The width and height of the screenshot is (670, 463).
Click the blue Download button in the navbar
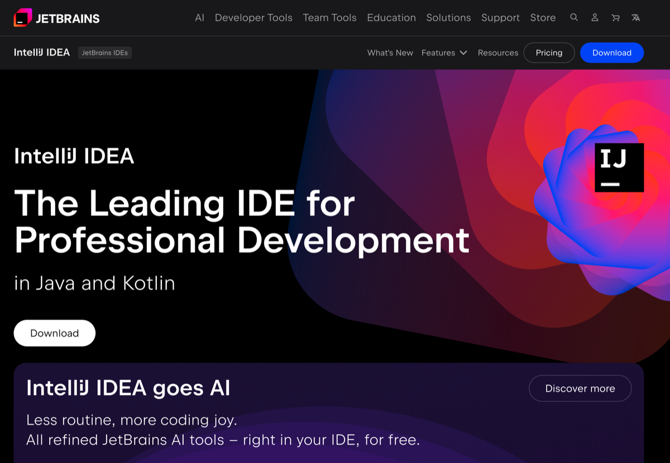(612, 52)
